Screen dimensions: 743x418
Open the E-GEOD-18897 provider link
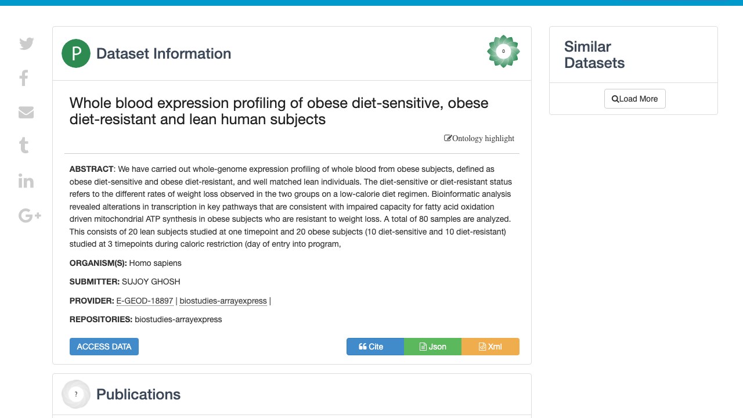(x=145, y=301)
